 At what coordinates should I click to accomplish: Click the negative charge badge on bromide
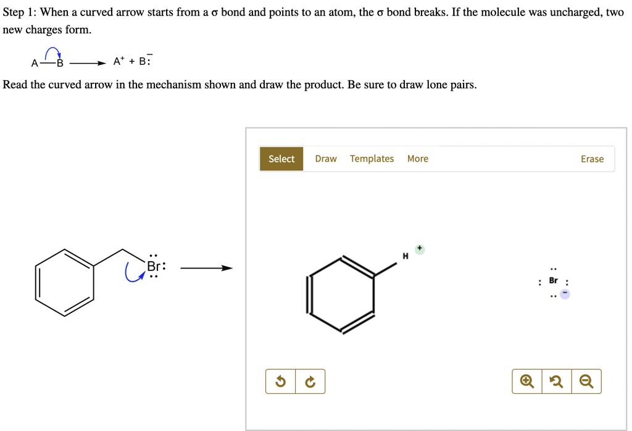coord(566,294)
